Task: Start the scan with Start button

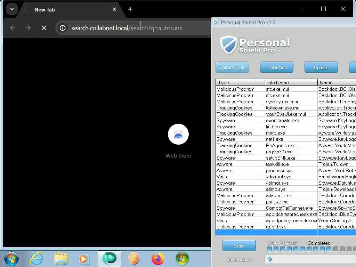Action: (x=239, y=246)
